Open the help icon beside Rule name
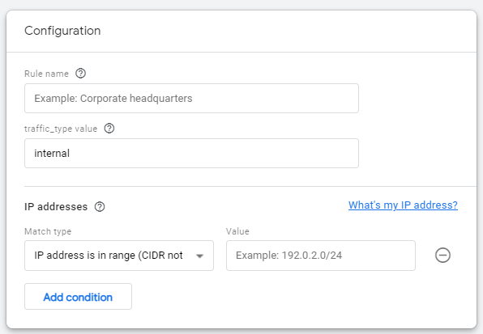This screenshot has height=334, width=483. pos(81,74)
